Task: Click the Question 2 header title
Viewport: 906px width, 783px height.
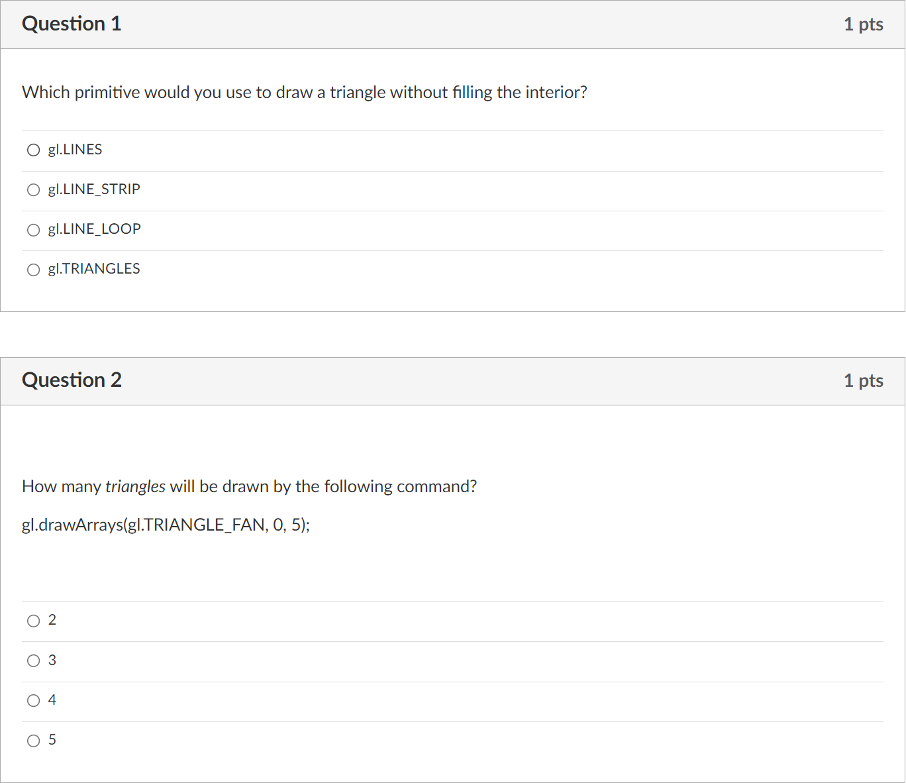Action: pyautogui.click(x=72, y=380)
